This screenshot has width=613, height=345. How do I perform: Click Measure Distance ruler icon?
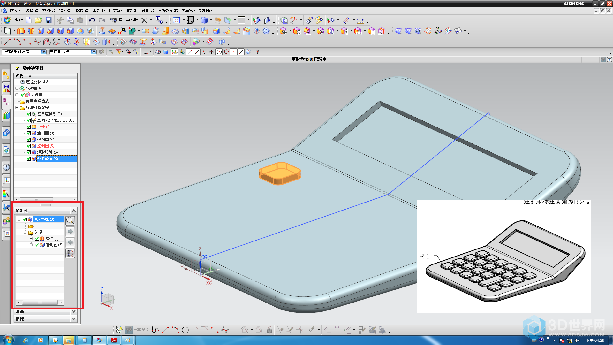tap(360, 21)
